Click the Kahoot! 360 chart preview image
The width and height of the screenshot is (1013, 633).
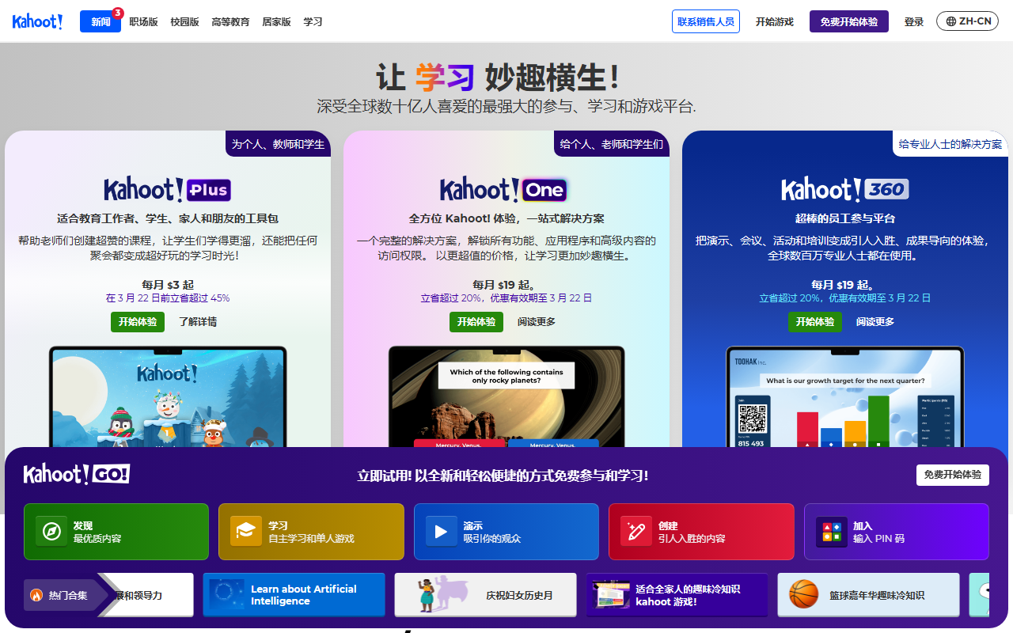point(845,396)
